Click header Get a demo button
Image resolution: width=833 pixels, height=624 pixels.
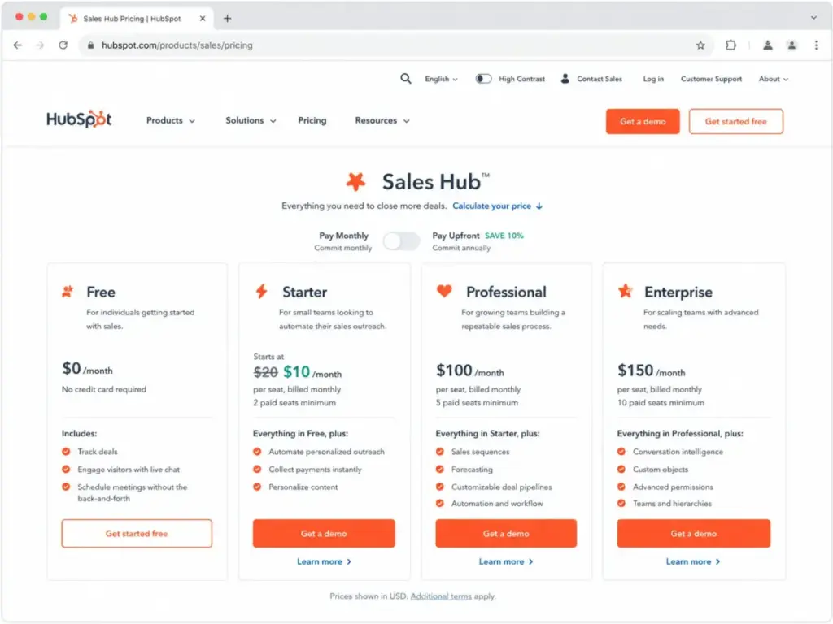(x=643, y=121)
